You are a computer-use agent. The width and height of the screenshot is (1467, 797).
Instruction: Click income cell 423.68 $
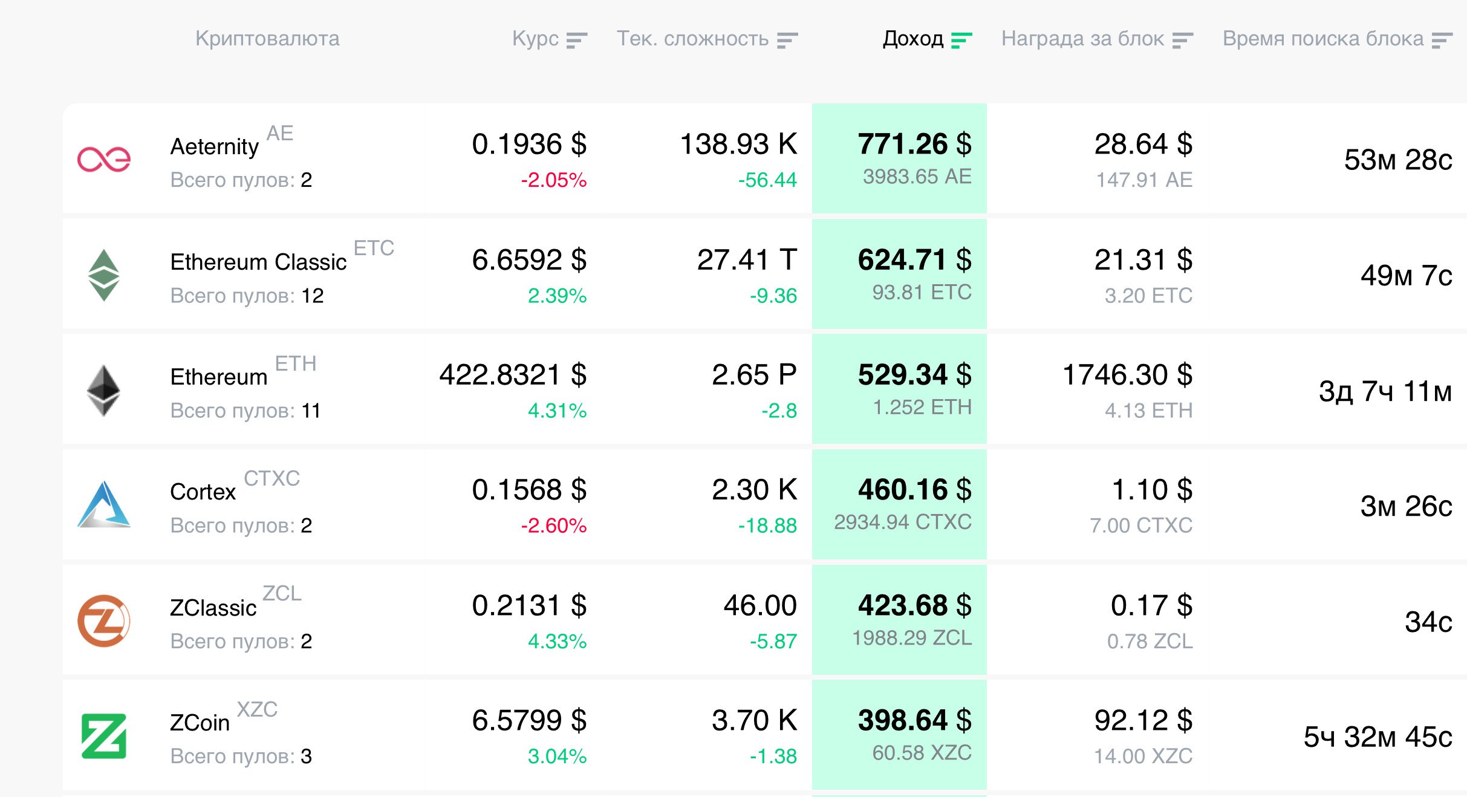915,606
